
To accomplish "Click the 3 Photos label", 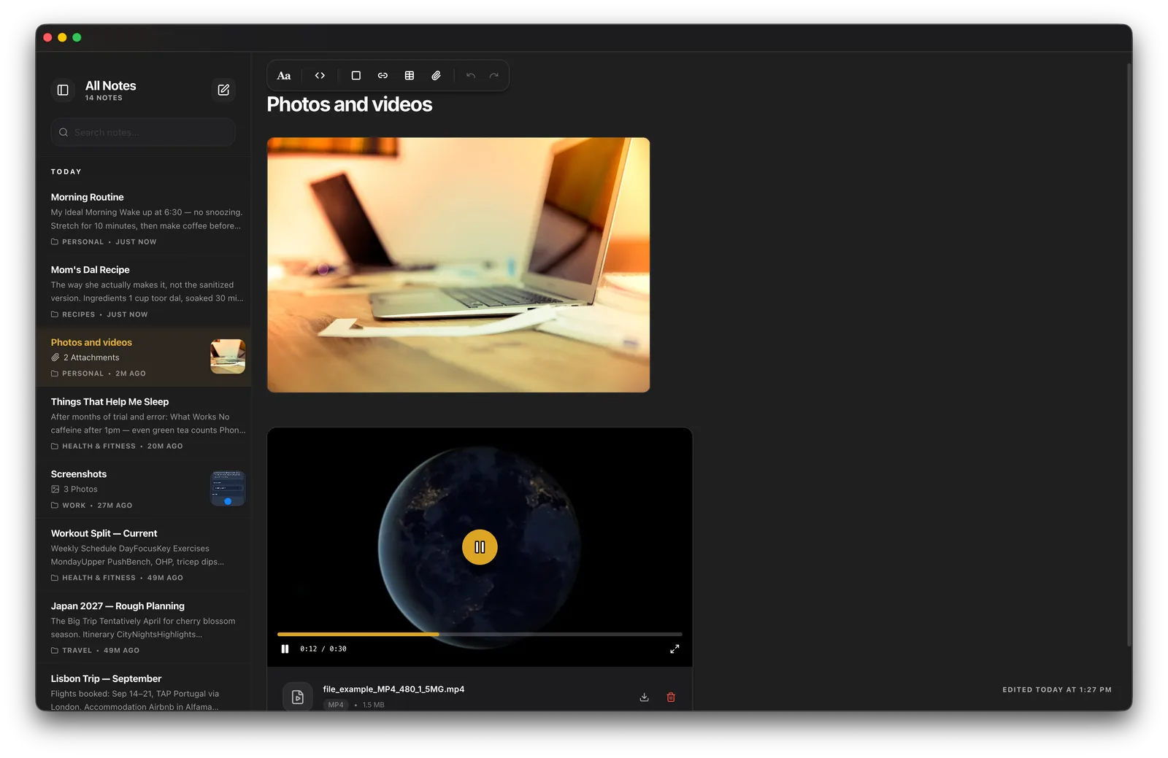I will point(80,490).
